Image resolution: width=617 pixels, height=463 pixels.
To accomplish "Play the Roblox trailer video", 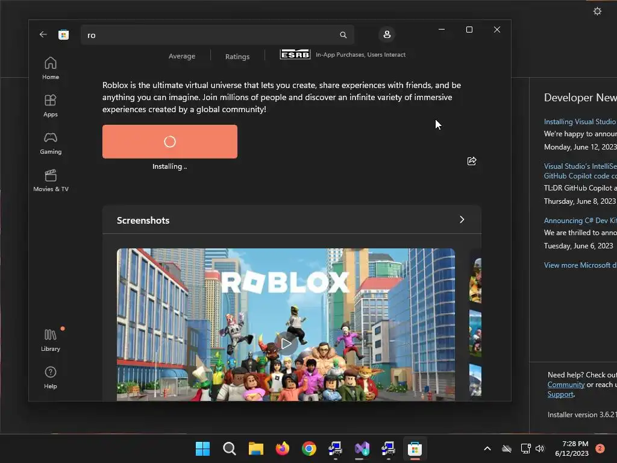I will pos(286,344).
